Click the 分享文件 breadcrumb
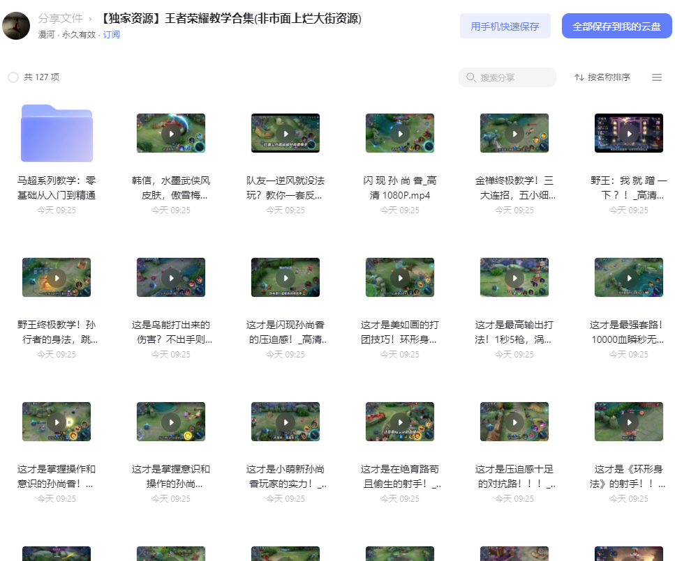This screenshot has height=561, width=675. [60, 19]
